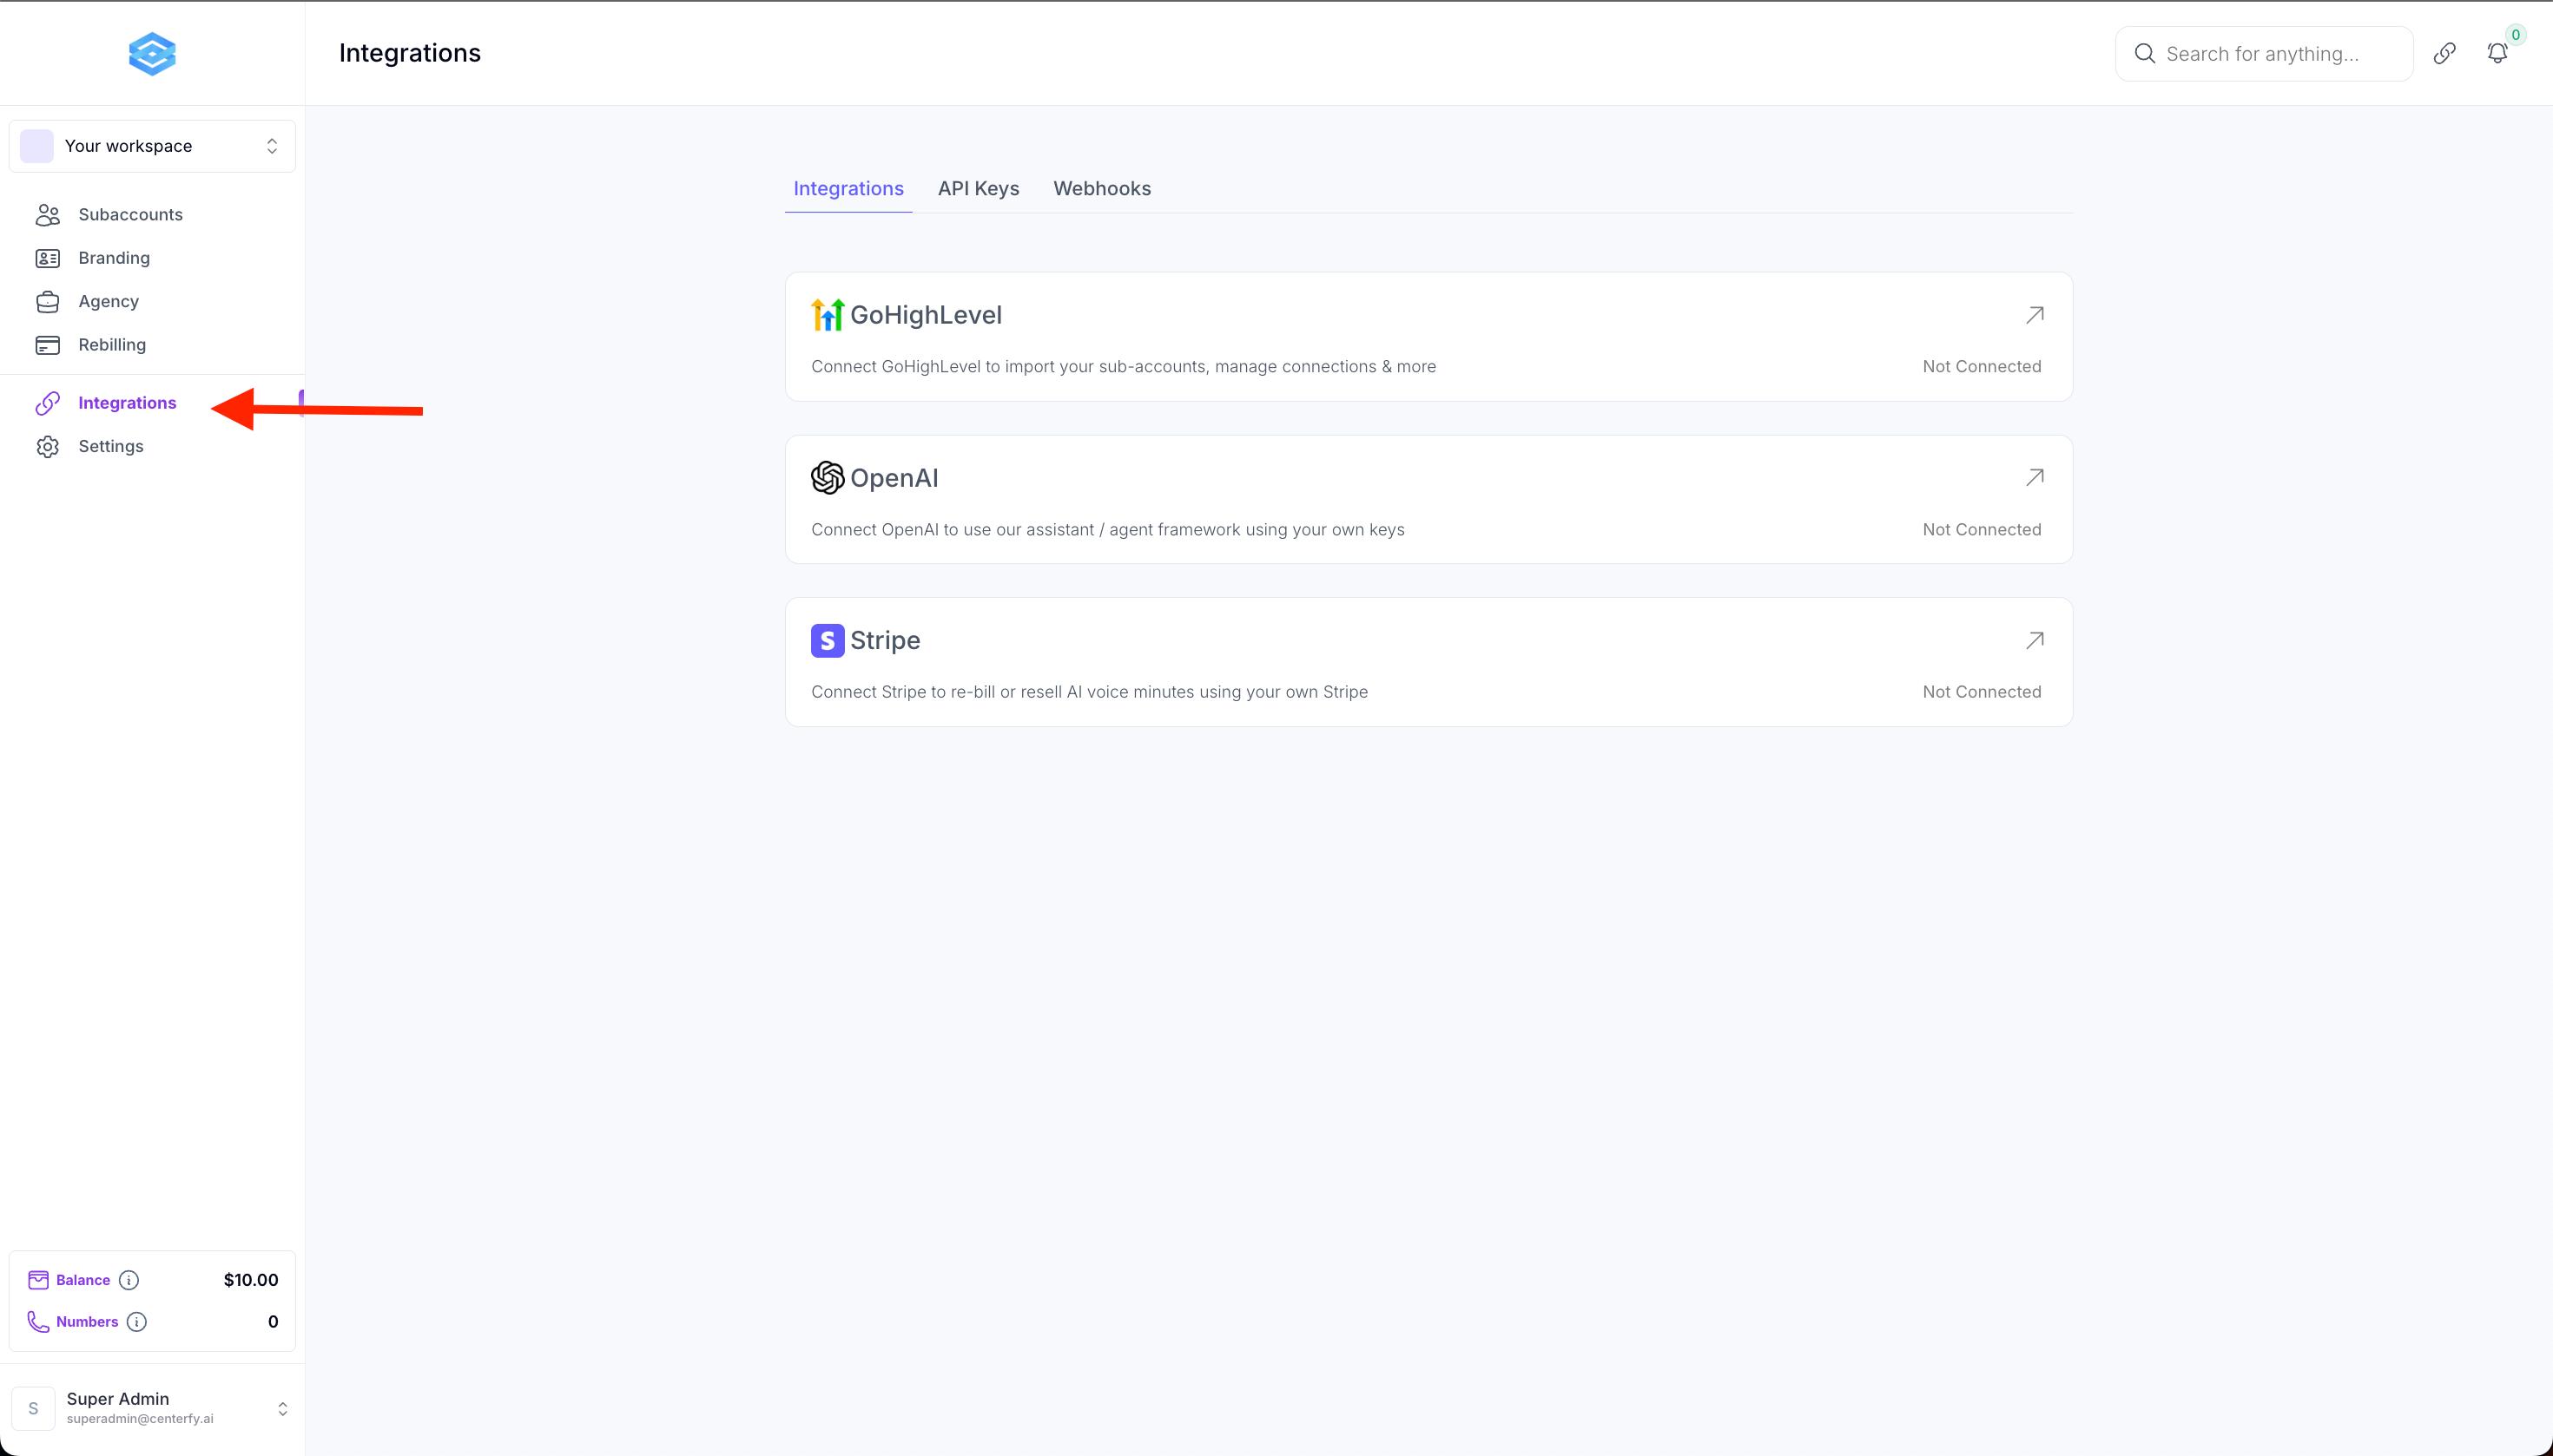Click the Stripe integration card title
2553x1456 pixels.
click(884, 640)
